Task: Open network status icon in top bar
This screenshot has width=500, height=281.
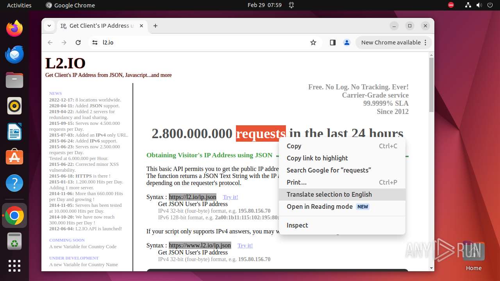Action: click(468, 5)
